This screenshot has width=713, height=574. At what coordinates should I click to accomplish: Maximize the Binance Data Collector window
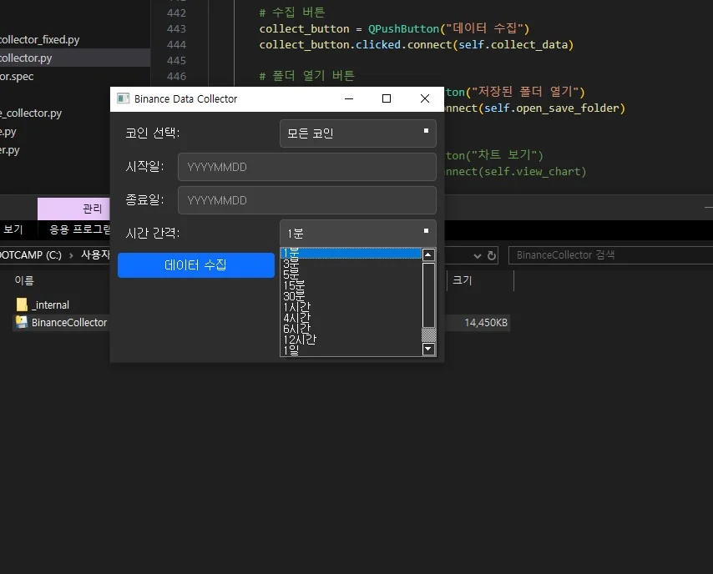pyautogui.click(x=387, y=98)
